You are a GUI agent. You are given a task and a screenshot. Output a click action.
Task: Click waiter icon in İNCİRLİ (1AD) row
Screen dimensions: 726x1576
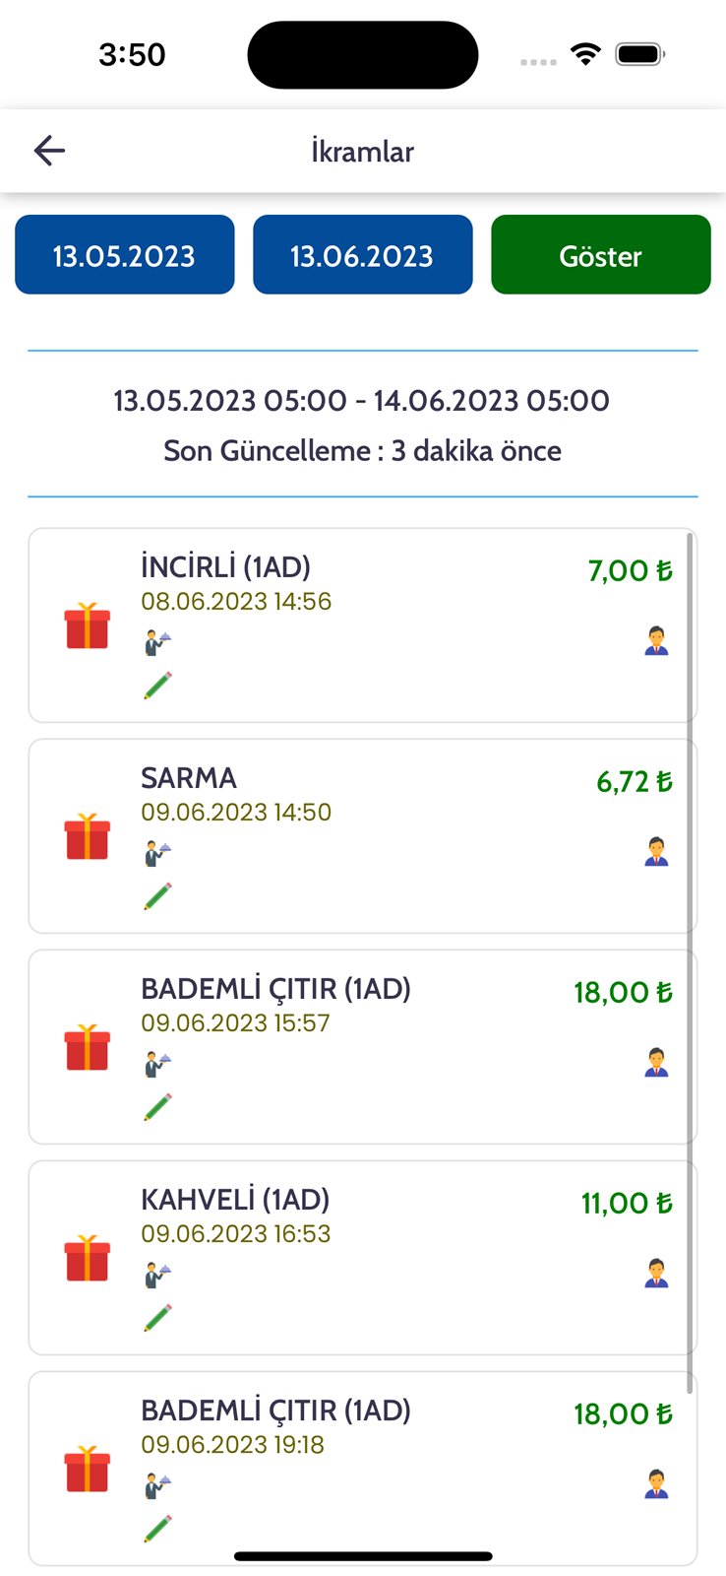(x=157, y=642)
